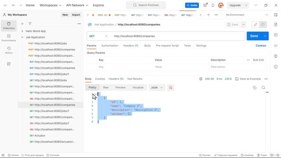
Task: Open the hamburger menu icon
Action: pyautogui.click(x=5, y=5)
